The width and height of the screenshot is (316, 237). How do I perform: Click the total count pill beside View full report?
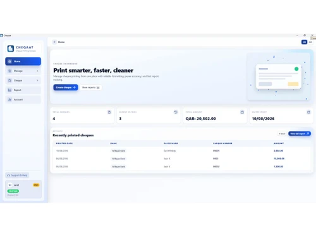tap(282, 133)
